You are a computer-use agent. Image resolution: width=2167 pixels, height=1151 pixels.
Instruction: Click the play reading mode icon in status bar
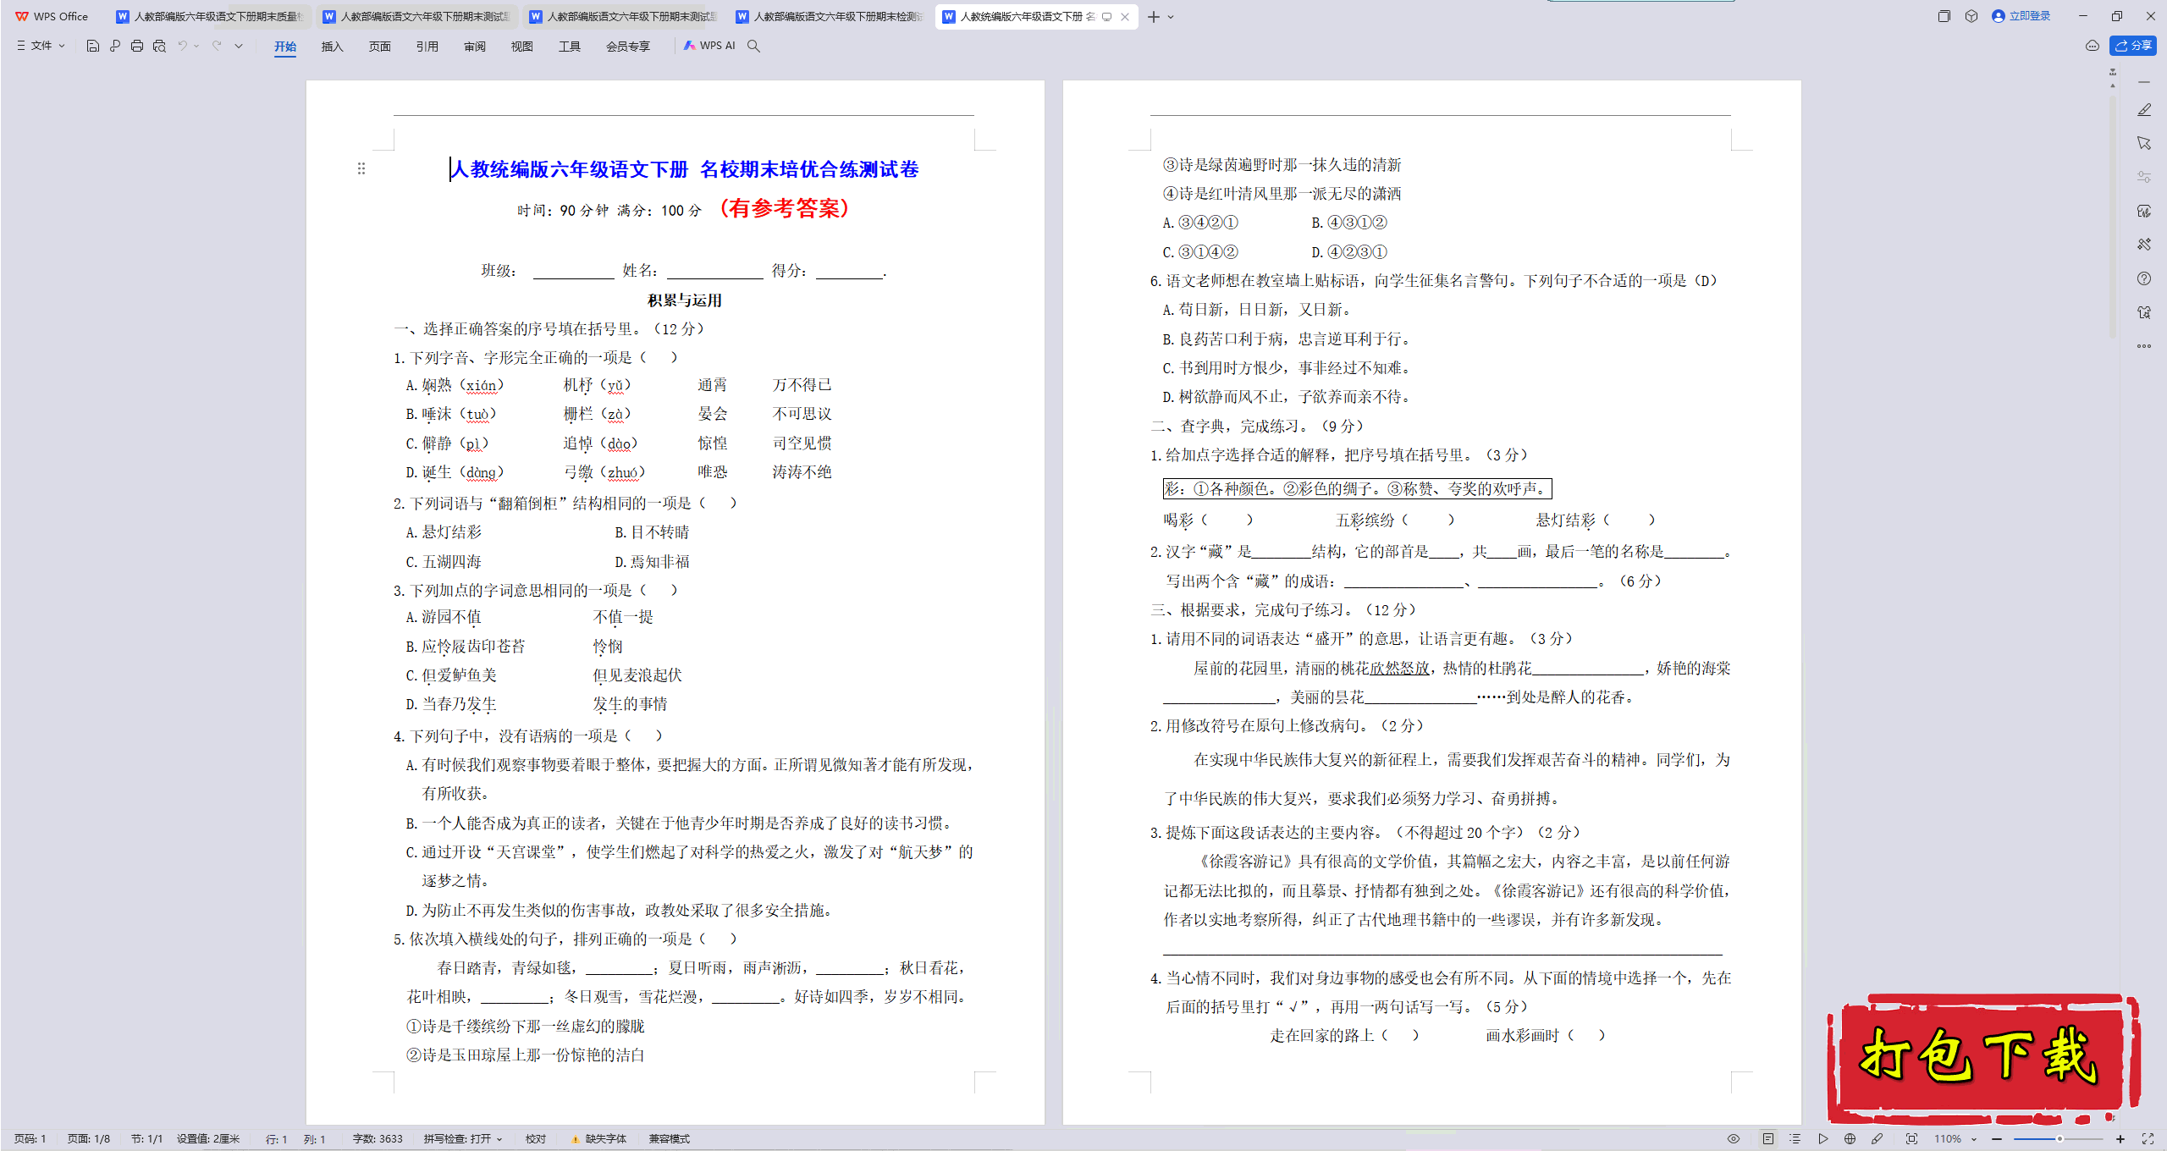(1823, 1139)
